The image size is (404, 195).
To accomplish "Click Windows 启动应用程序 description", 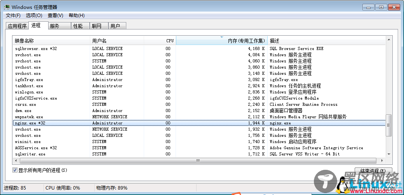I will coord(293,142).
